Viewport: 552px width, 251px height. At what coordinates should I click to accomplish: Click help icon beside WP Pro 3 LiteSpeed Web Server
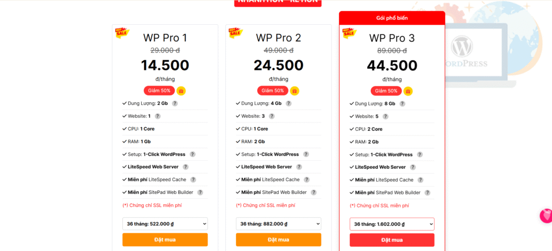click(x=413, y=167)
